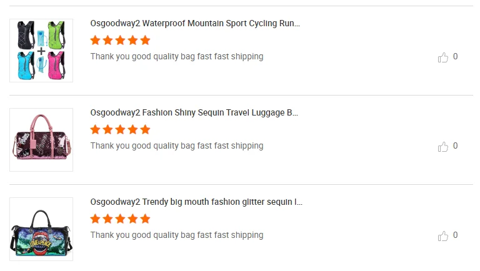This screenshot has height=271, width=480.
Task: Click the like count for Waterproof Mountain review
Action: click(456, 57)
